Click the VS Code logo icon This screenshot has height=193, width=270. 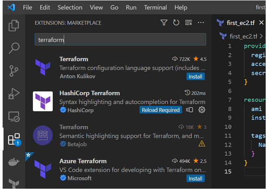11,7
